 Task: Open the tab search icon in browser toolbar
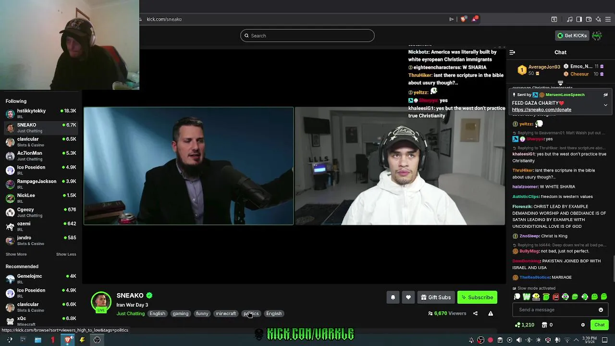pyautogui.click(x=554, y=19)
